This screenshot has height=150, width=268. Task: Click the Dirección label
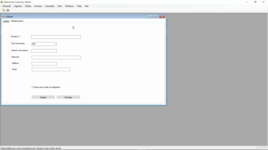click(15, 57)
